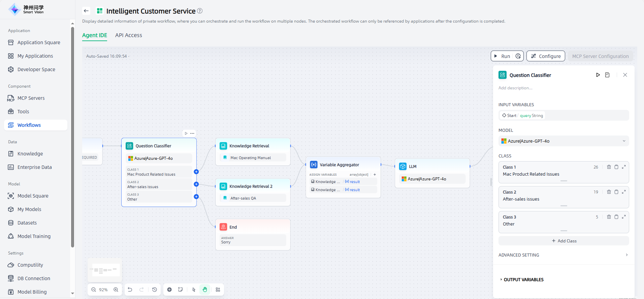This screenshot has width=644, height=299.
Task: Expand the Output Variables section
Action: pos(523,279)
